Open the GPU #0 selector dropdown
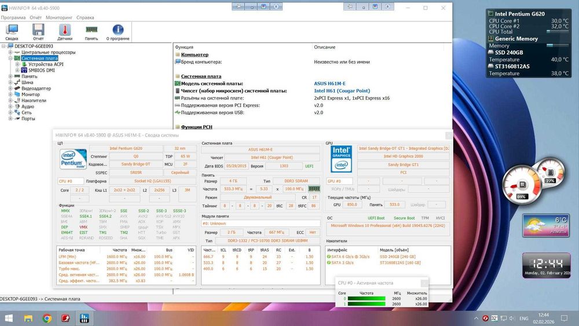 click(x=339, y=181)
